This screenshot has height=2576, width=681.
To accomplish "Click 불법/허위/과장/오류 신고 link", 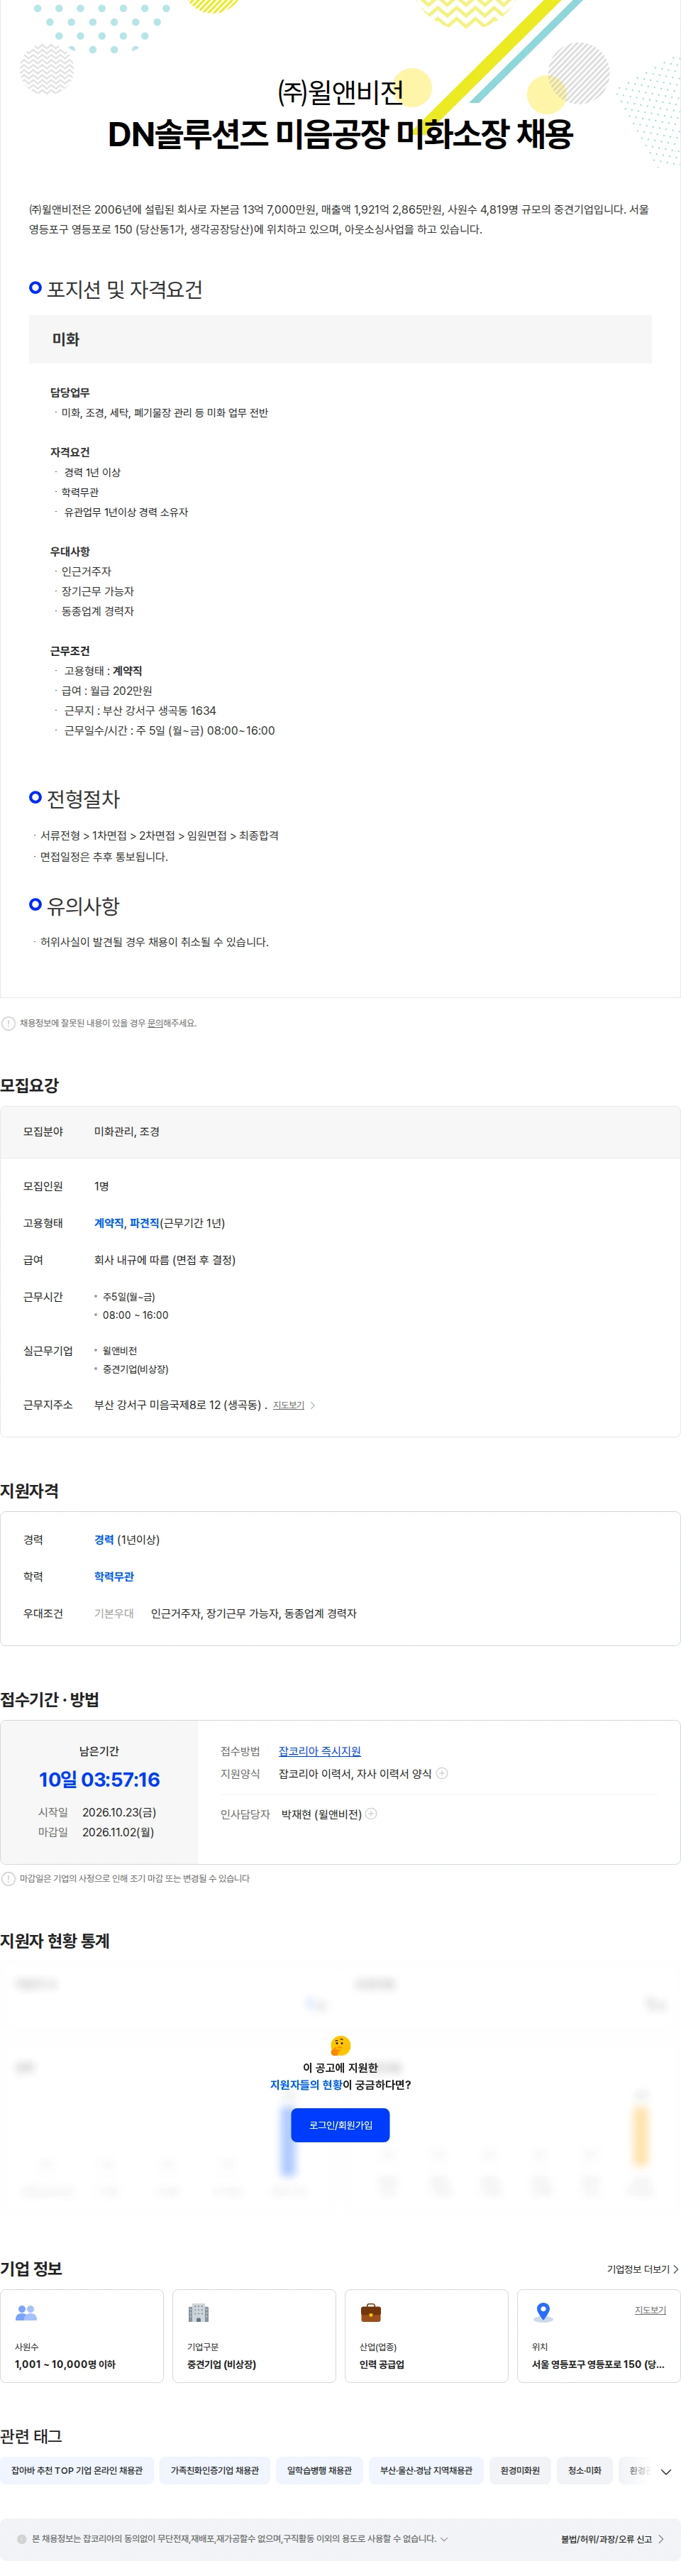I will 606,2539.
